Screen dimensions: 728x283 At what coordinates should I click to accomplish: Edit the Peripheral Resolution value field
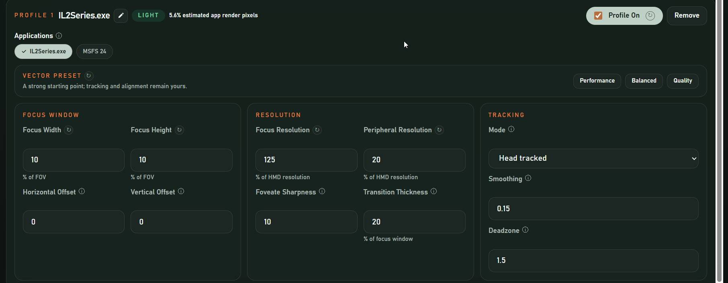(415, 160)
